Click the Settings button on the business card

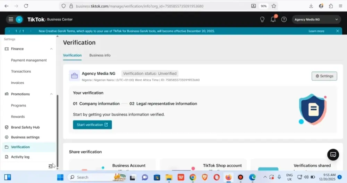[x=324, y=76]
